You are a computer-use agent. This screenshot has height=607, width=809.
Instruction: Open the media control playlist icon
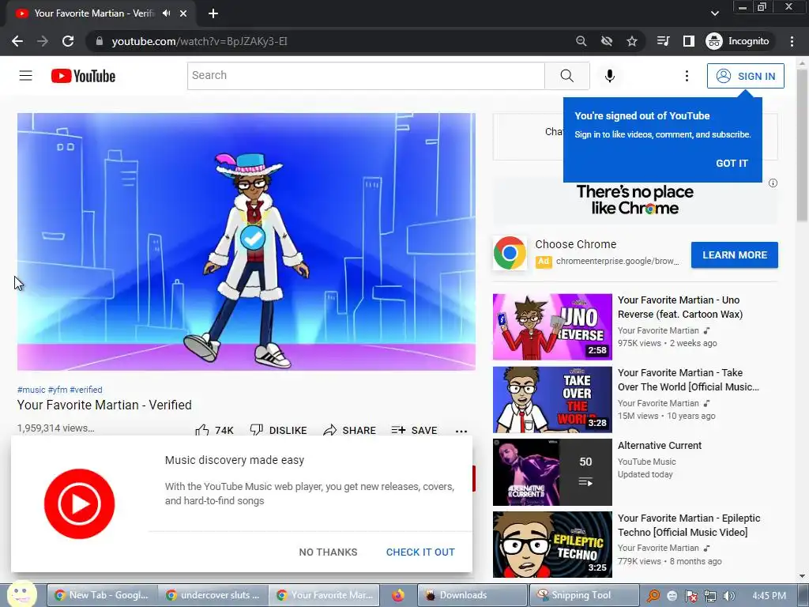pos(663,41)
